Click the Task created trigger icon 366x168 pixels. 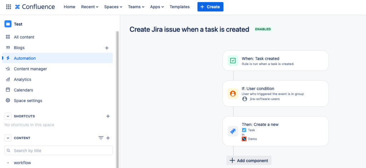(x=233, y=61)
